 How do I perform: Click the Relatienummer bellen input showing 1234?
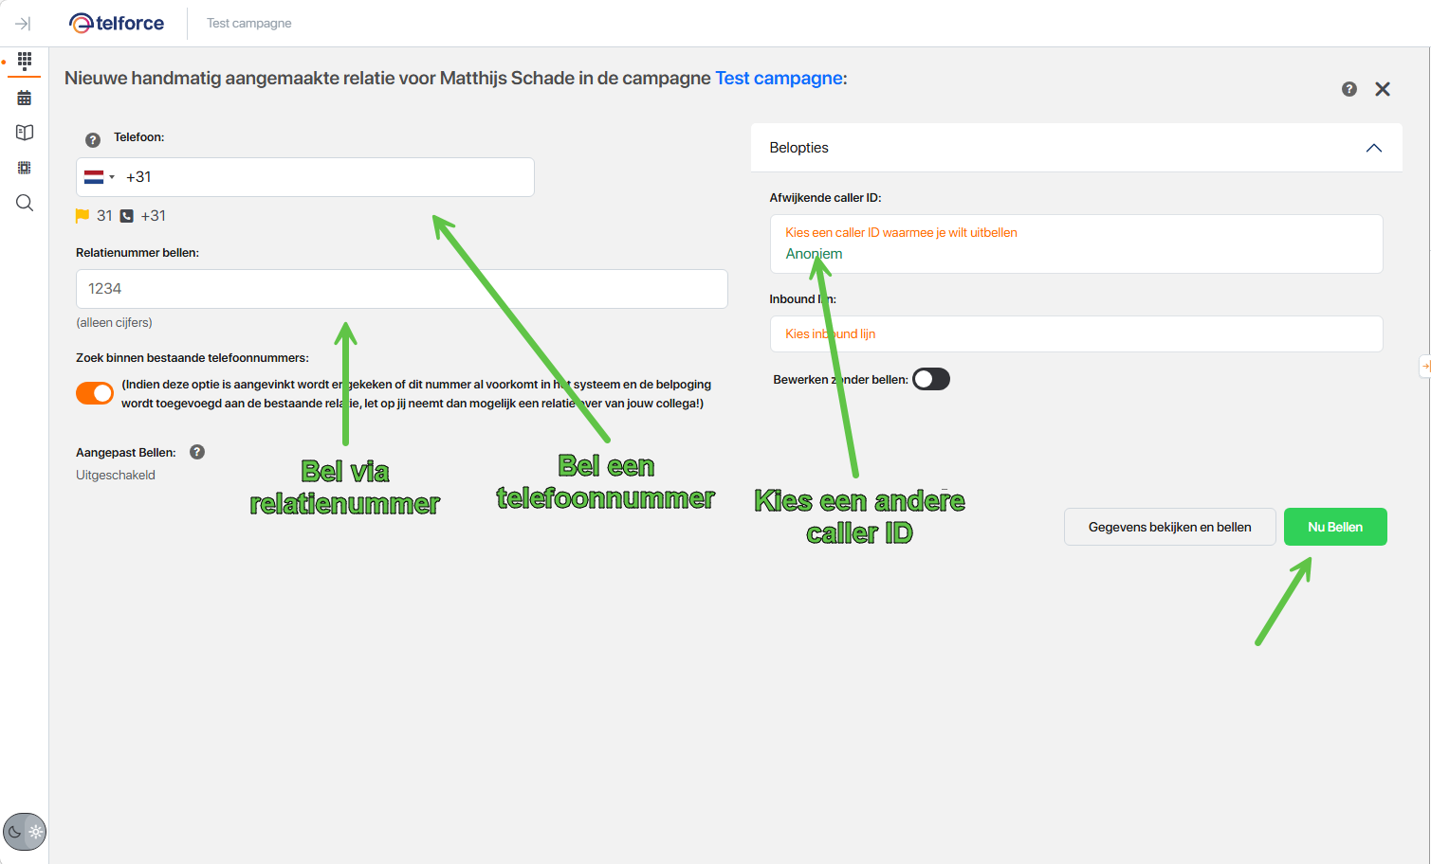pos(401,289)
